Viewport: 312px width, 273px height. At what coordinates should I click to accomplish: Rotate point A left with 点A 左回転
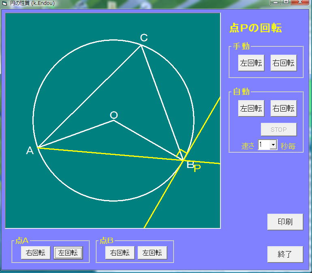(68, 253)
